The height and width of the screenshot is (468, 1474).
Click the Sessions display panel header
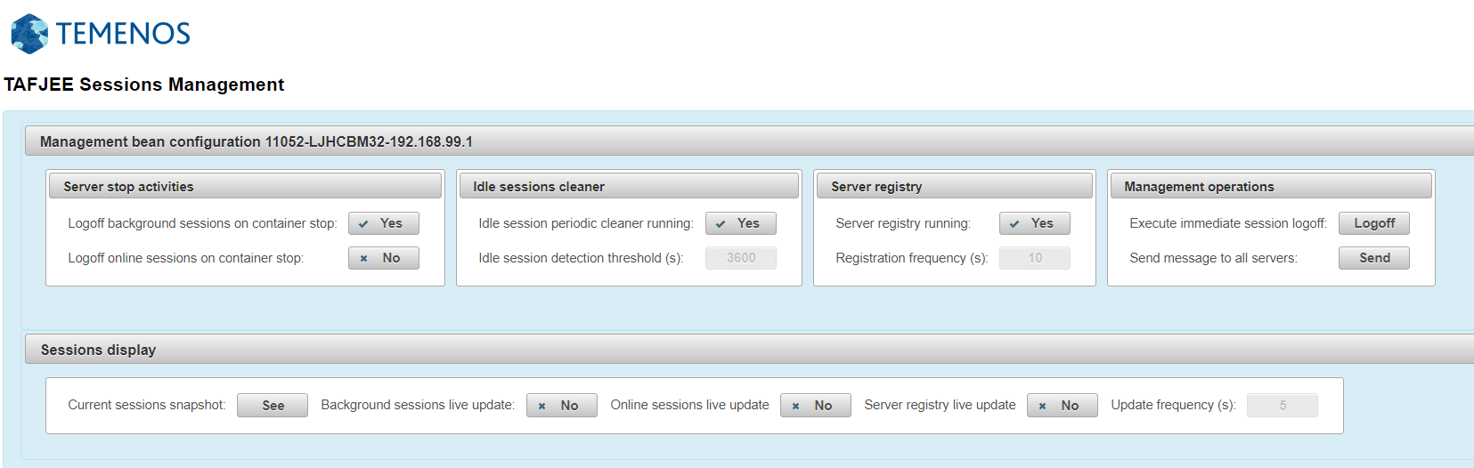(98, 350)
